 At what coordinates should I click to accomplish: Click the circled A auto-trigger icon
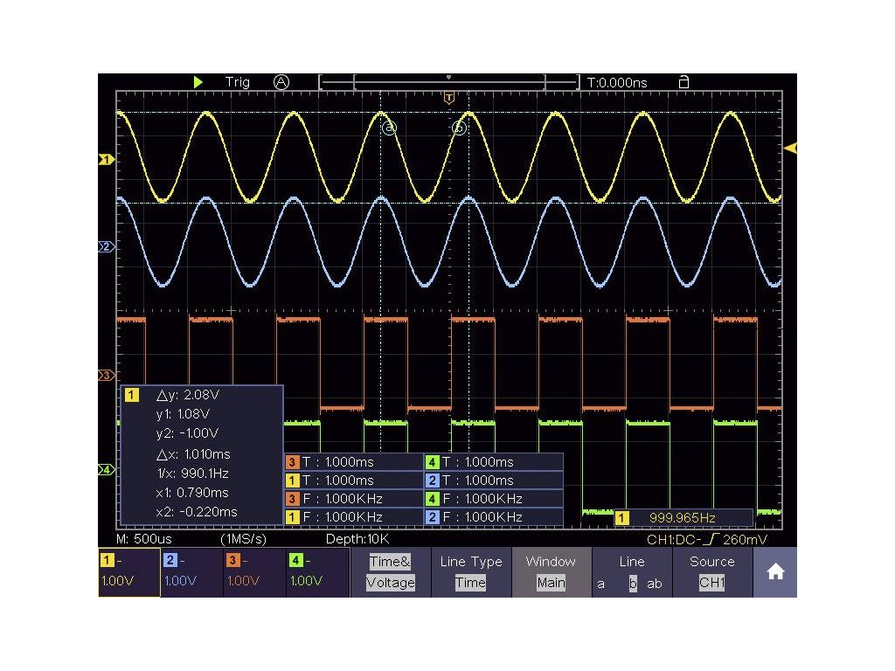pyautogui.click(x=281, y=82)
